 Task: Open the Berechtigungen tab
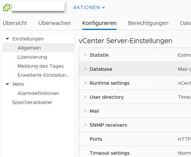coord(148,23)
